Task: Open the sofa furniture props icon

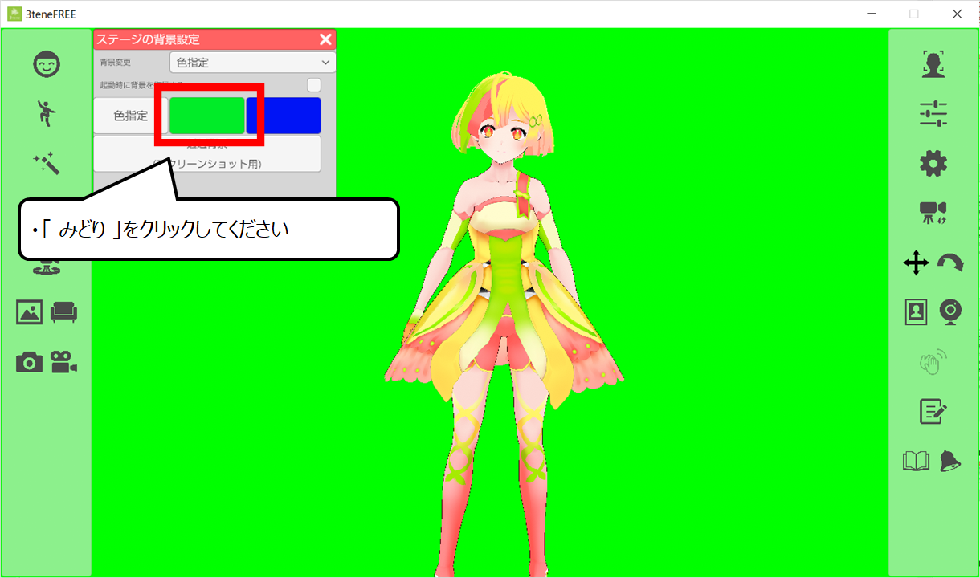Action: tap(64, 311)
